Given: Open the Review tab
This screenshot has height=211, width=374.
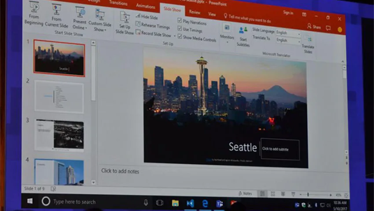Looking at the screenshot, I should (194, 12).
